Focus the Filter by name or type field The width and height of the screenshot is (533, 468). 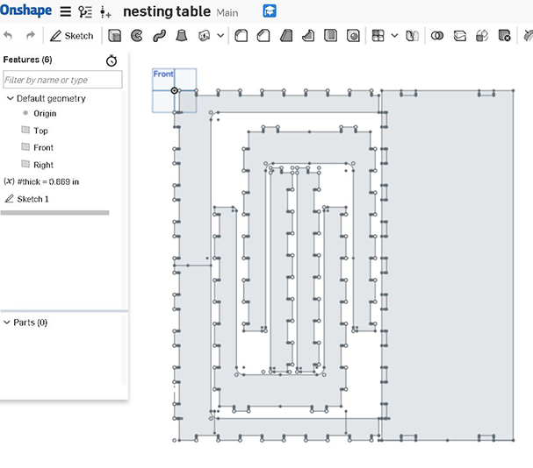point(62,80)
